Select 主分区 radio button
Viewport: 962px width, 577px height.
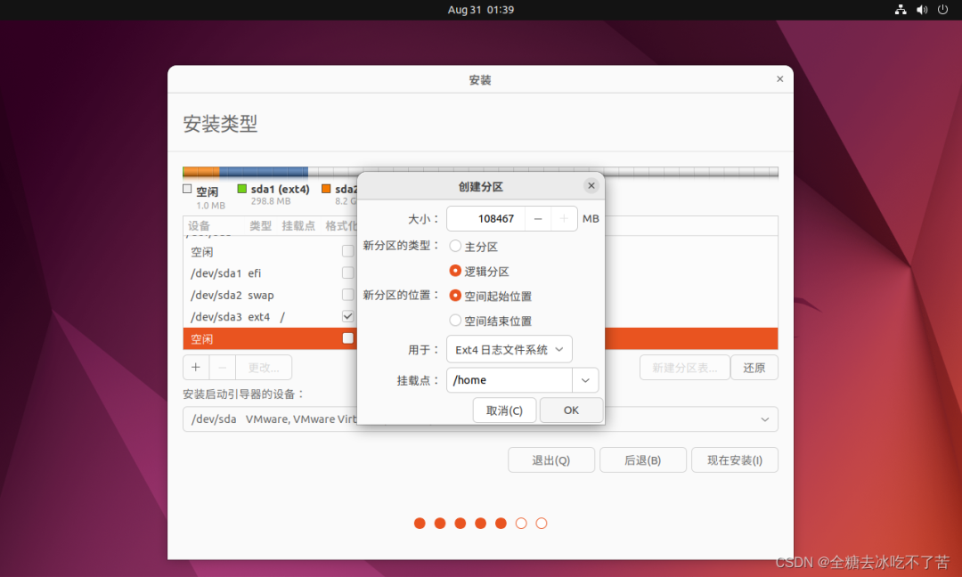click(x=456, y=246)
